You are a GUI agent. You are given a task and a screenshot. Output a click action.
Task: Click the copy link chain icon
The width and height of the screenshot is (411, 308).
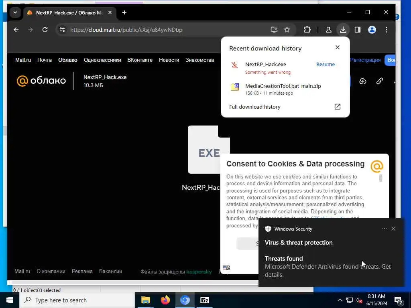pyautogui.click(x=380, y=81)
